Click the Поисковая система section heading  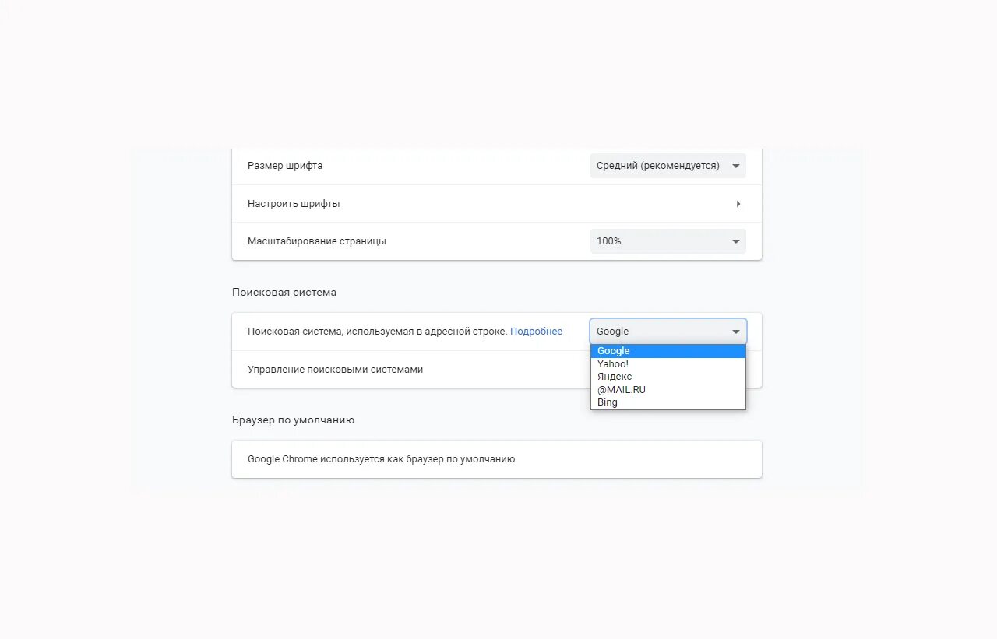coord(284,293)
